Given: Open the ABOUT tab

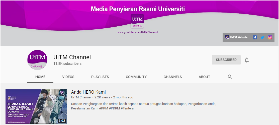Looking at the screenshot, I should point(205,77).
